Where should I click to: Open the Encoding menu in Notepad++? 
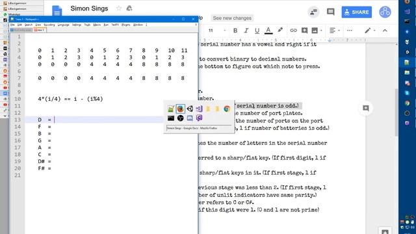(x=49, y=25)
